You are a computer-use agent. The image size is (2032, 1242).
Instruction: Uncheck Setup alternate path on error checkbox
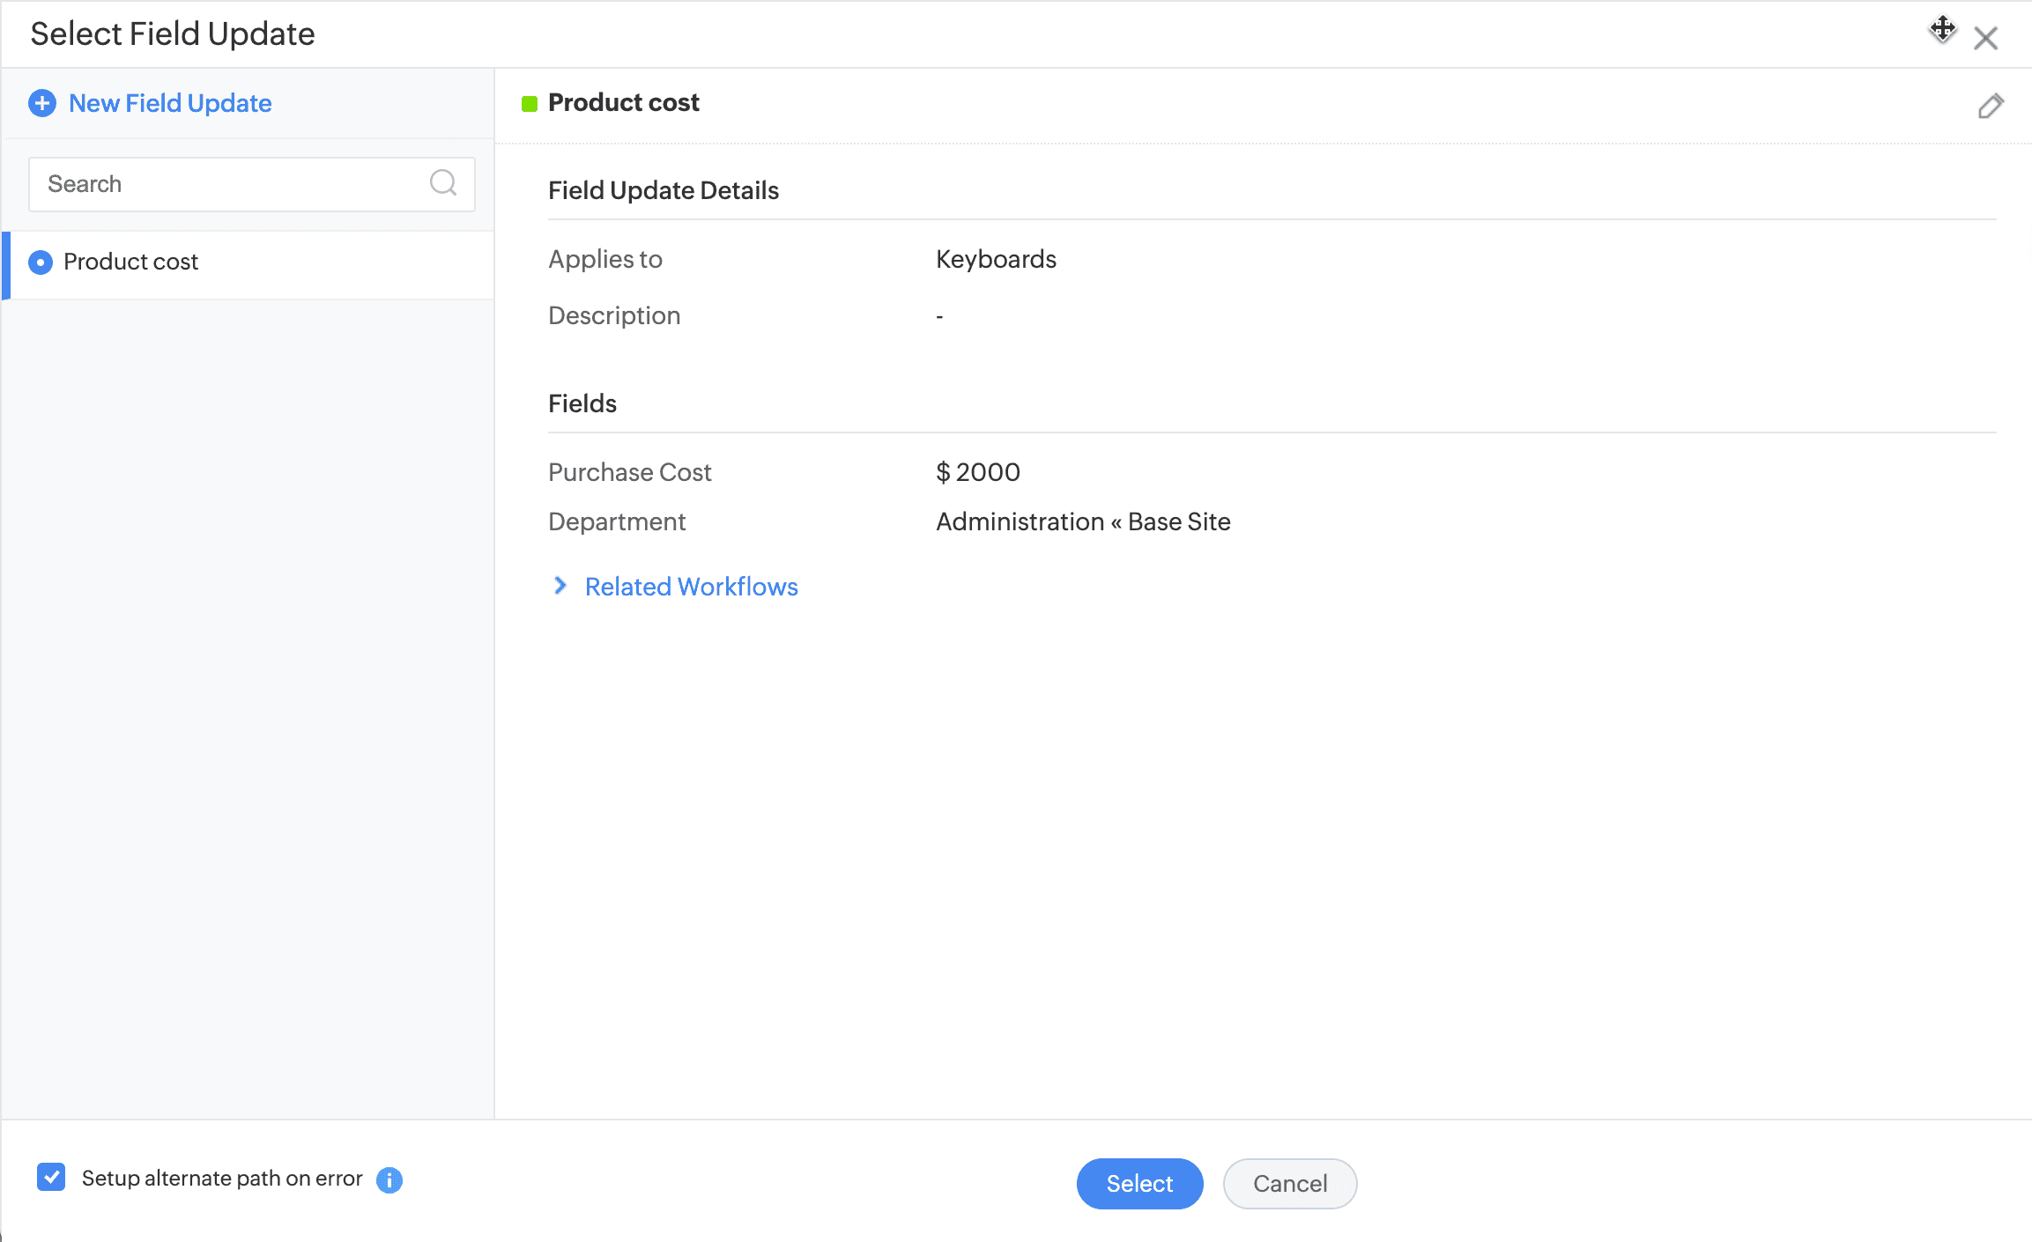51,1178
